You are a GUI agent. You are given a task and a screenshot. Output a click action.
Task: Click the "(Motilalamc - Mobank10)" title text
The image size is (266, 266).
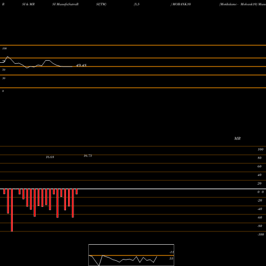tap(238, 4)
